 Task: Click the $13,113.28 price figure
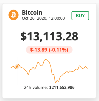click(x=49, y=36)
